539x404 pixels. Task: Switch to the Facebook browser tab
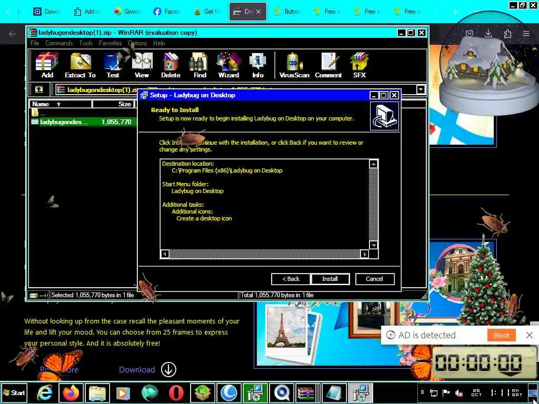[166, 12]
